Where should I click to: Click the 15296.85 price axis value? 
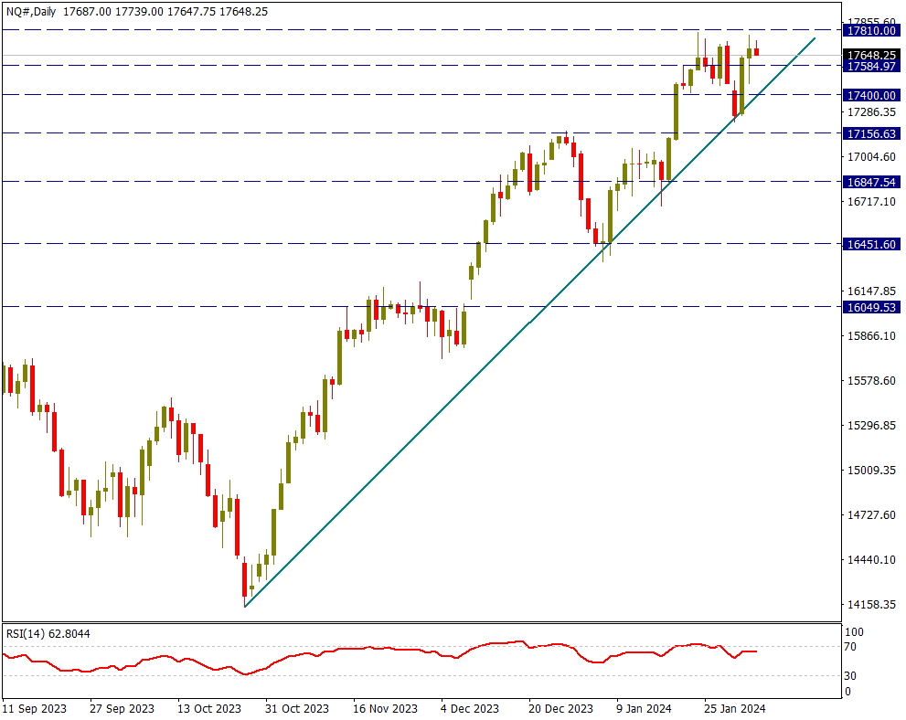[871, 426]
